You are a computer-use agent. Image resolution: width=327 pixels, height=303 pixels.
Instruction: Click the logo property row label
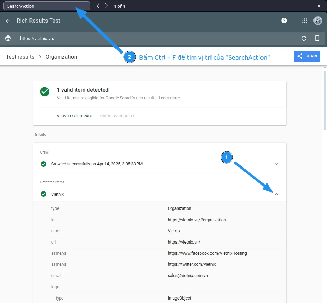tap(55, 287)
